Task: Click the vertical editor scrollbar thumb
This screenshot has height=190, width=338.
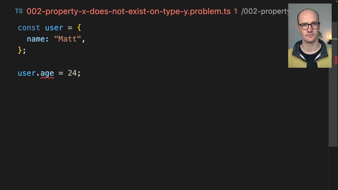Action: (x=333, y=106)
